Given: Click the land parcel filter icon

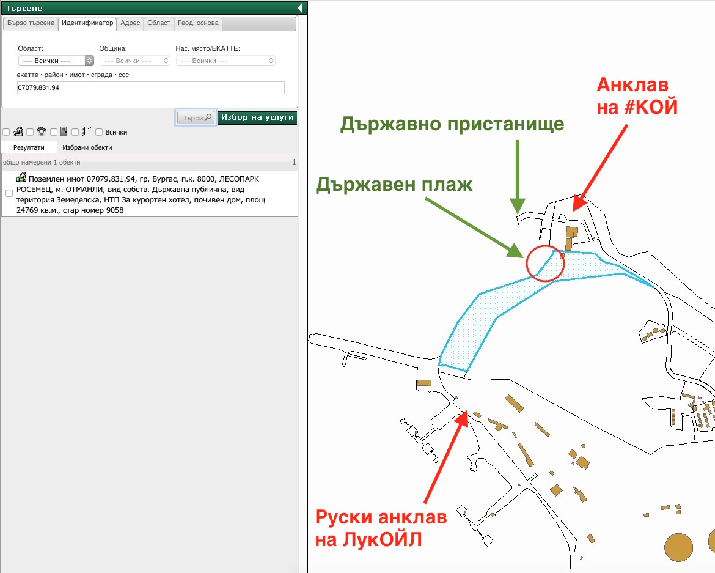Looking at the screenshot, I should (18, 131).
